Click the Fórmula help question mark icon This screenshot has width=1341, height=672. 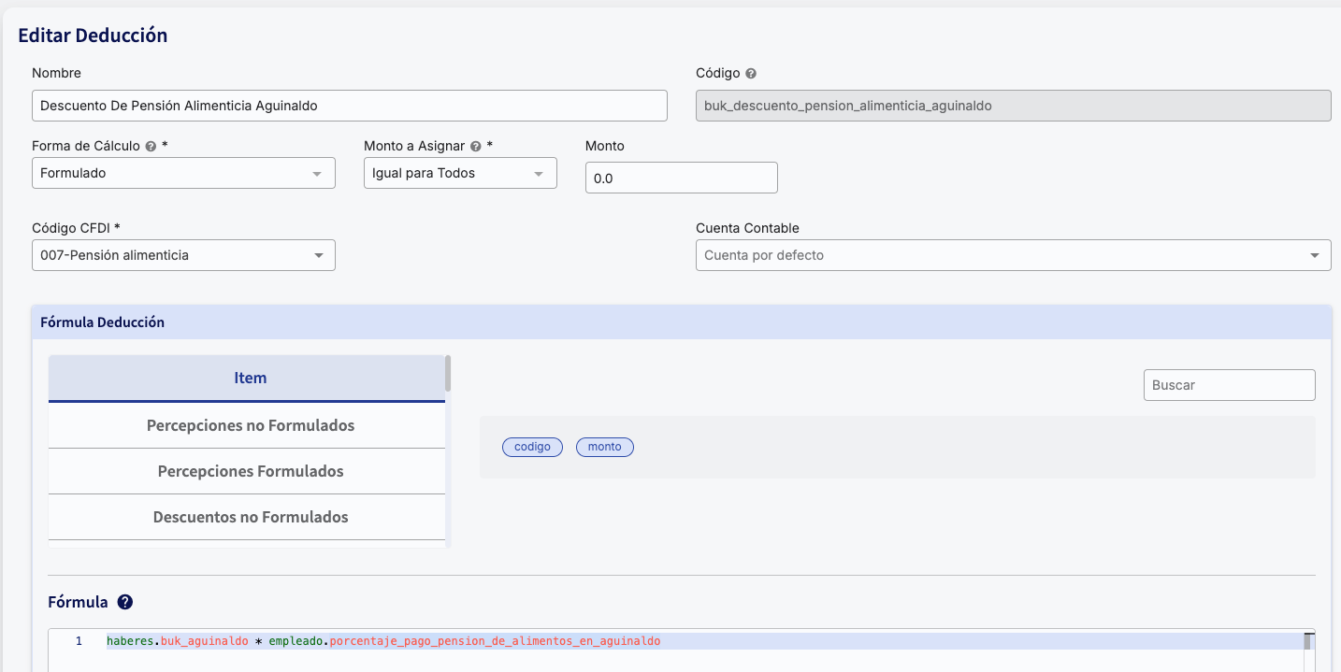pos(125,602)
